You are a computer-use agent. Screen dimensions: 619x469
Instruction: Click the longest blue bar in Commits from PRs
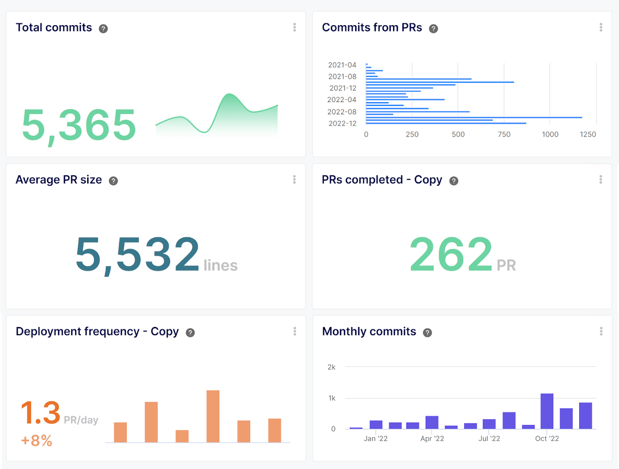coord(474,118)
